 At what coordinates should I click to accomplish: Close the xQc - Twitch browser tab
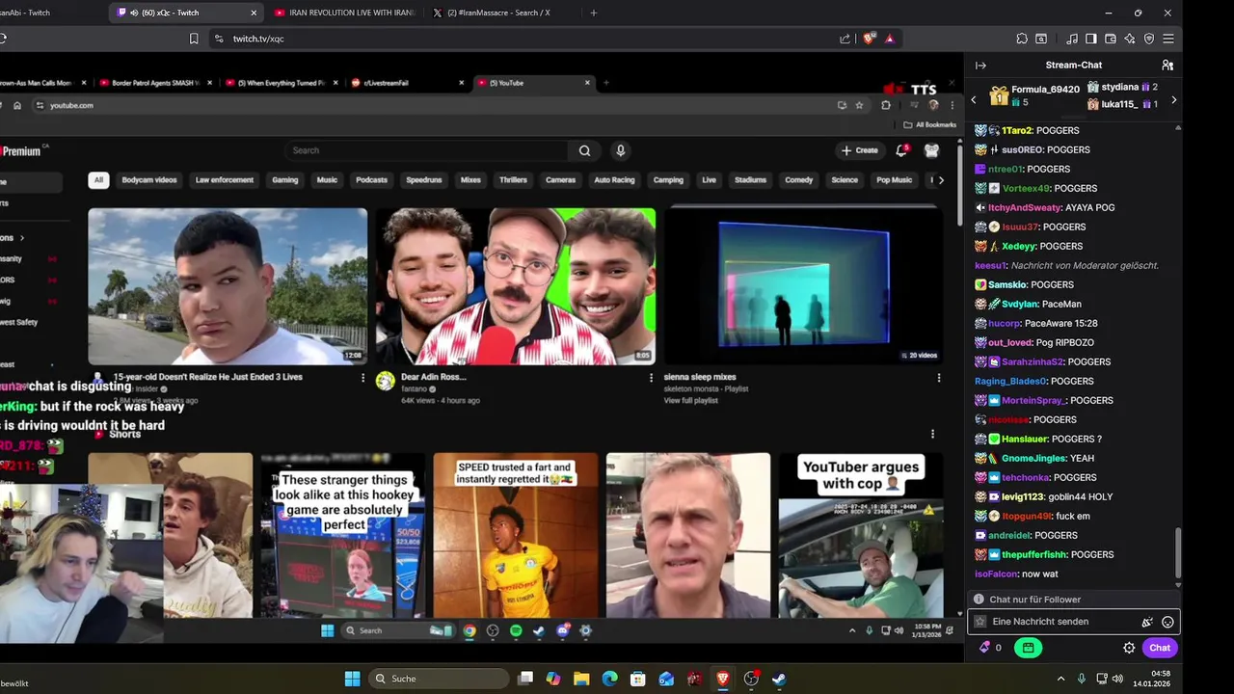254,13
